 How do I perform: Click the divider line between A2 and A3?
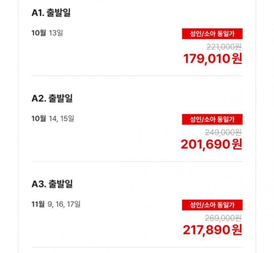pos(137,162)
